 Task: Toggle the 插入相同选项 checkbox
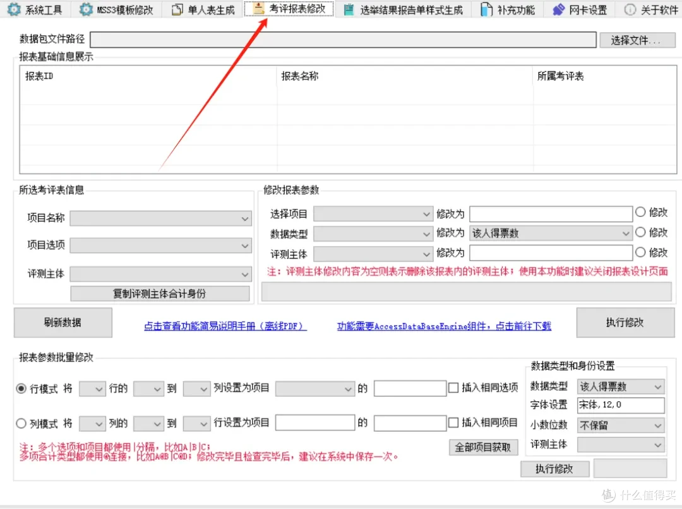click(x=453, y=387)
